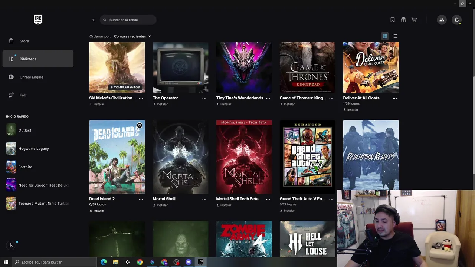Install Sid Meier's Civilization
The image size is (475, 267).
[97, 104]
